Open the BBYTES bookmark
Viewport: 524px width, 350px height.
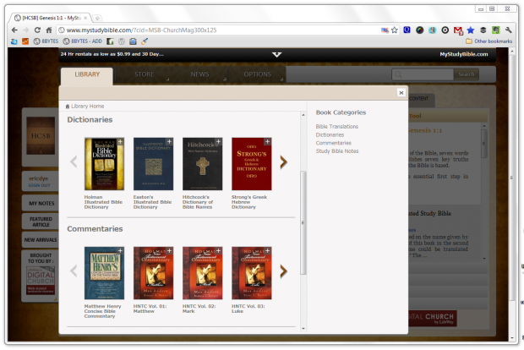coord(46,41)
